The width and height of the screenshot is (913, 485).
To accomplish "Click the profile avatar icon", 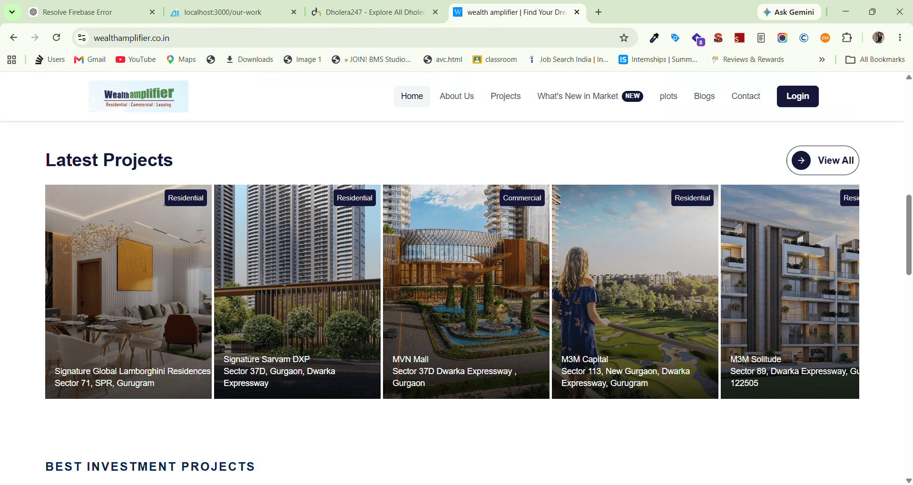I will coord(878,38).
